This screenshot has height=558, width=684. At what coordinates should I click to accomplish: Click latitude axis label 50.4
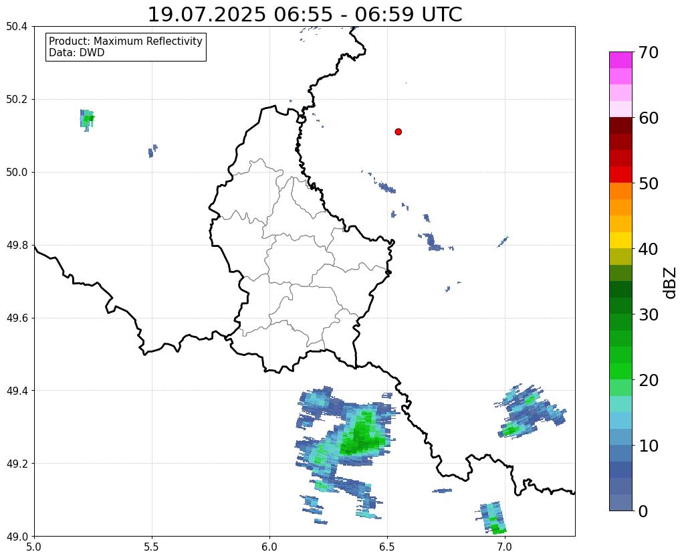coord(17,27)
